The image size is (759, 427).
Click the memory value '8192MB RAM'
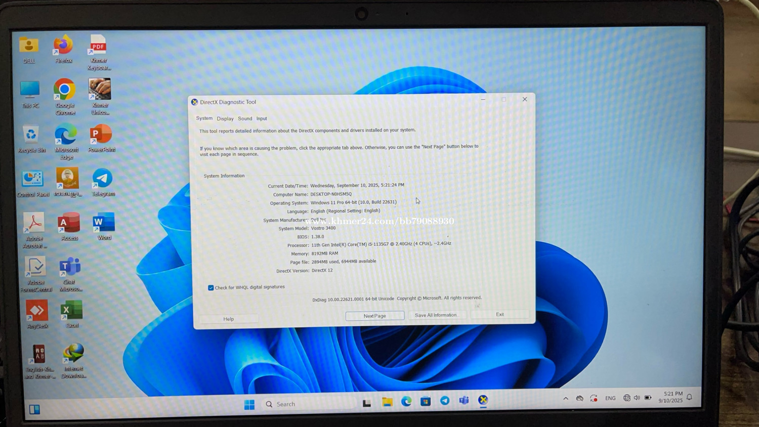[325, 253]
